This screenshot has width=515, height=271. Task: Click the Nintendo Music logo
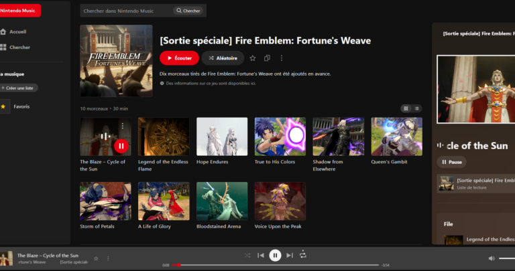[19, 11]
